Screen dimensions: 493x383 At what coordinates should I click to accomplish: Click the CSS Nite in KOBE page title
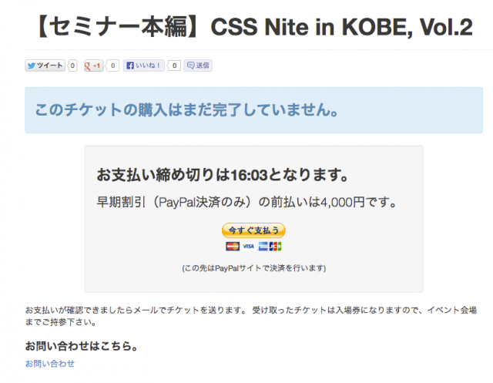[x=254, y=28]
